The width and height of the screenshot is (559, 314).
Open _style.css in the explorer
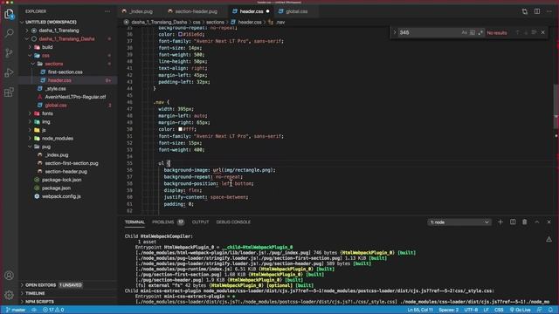[x=55, y=89]
